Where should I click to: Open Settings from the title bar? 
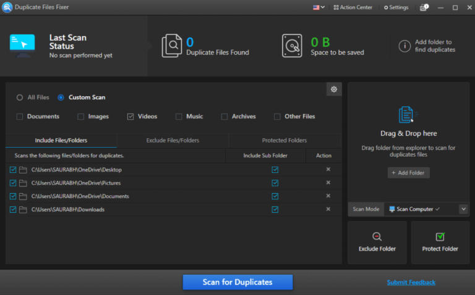396,7
